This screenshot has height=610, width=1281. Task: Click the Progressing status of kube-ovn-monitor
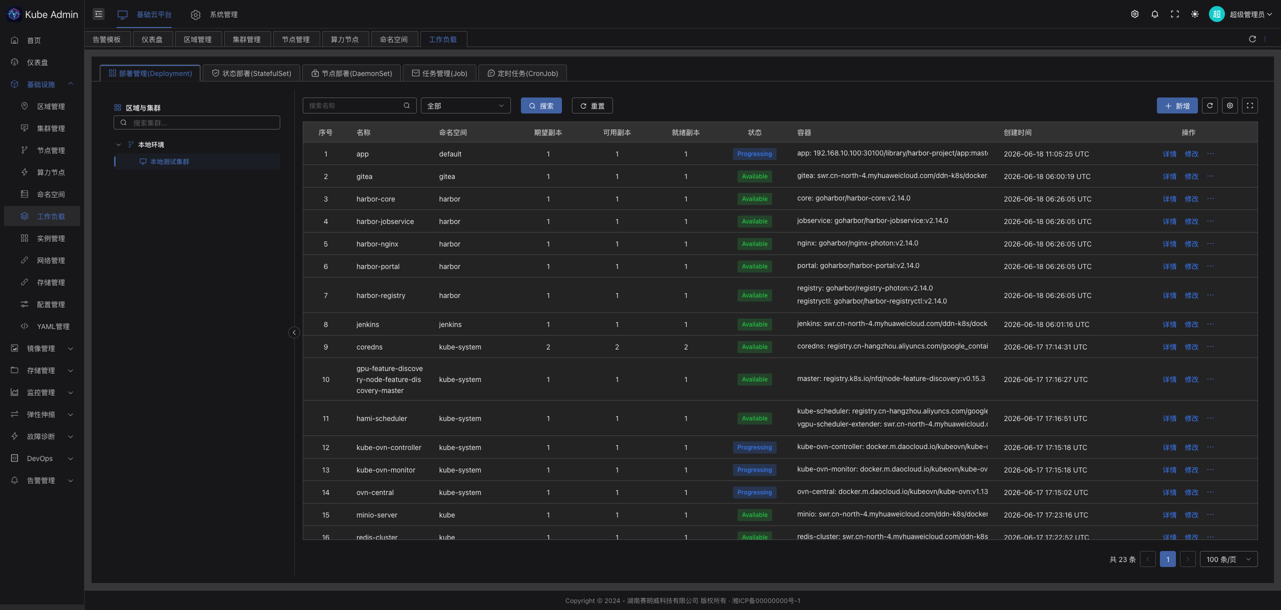[755, 470]
